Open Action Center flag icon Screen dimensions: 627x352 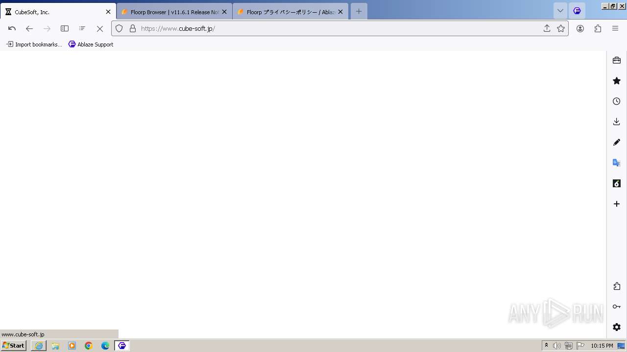pyautogui.click(x=580, y=346)
